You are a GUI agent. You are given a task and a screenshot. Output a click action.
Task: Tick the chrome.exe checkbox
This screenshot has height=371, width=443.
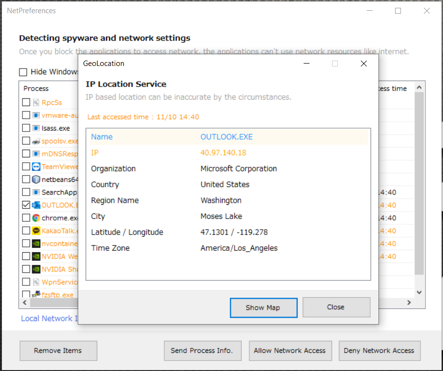coord(26,218)
